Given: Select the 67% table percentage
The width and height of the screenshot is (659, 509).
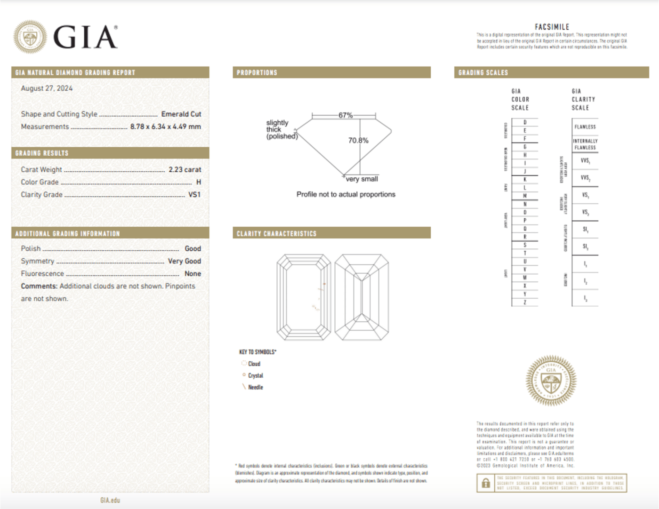Looking at the screenshot, I should (346, 115).
